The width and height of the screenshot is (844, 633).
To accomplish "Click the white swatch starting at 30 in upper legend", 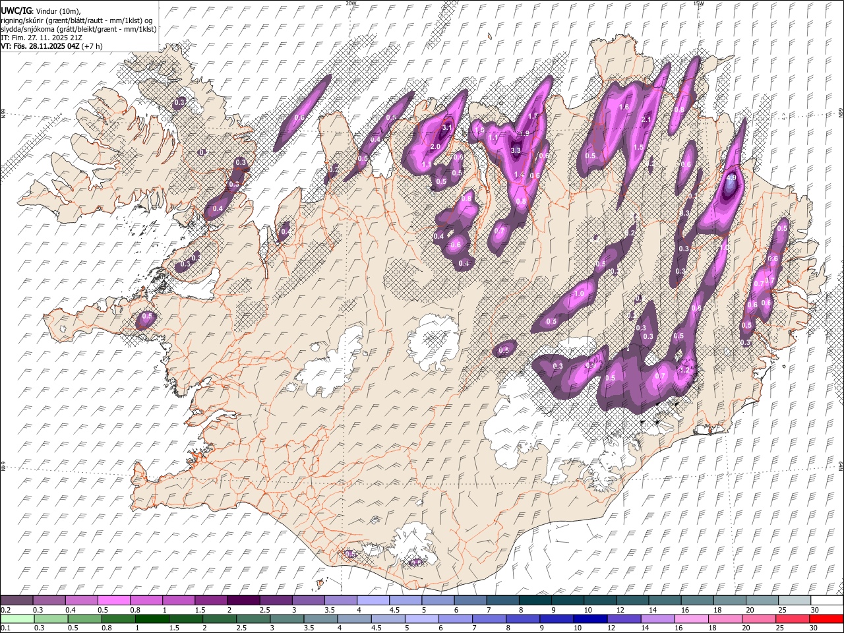I will point(827,601).
